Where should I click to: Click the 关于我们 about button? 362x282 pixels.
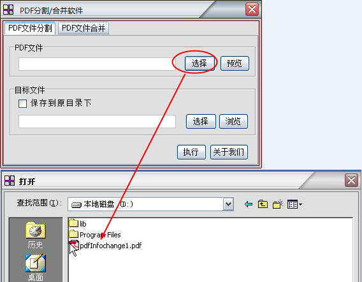click(229, 152)
